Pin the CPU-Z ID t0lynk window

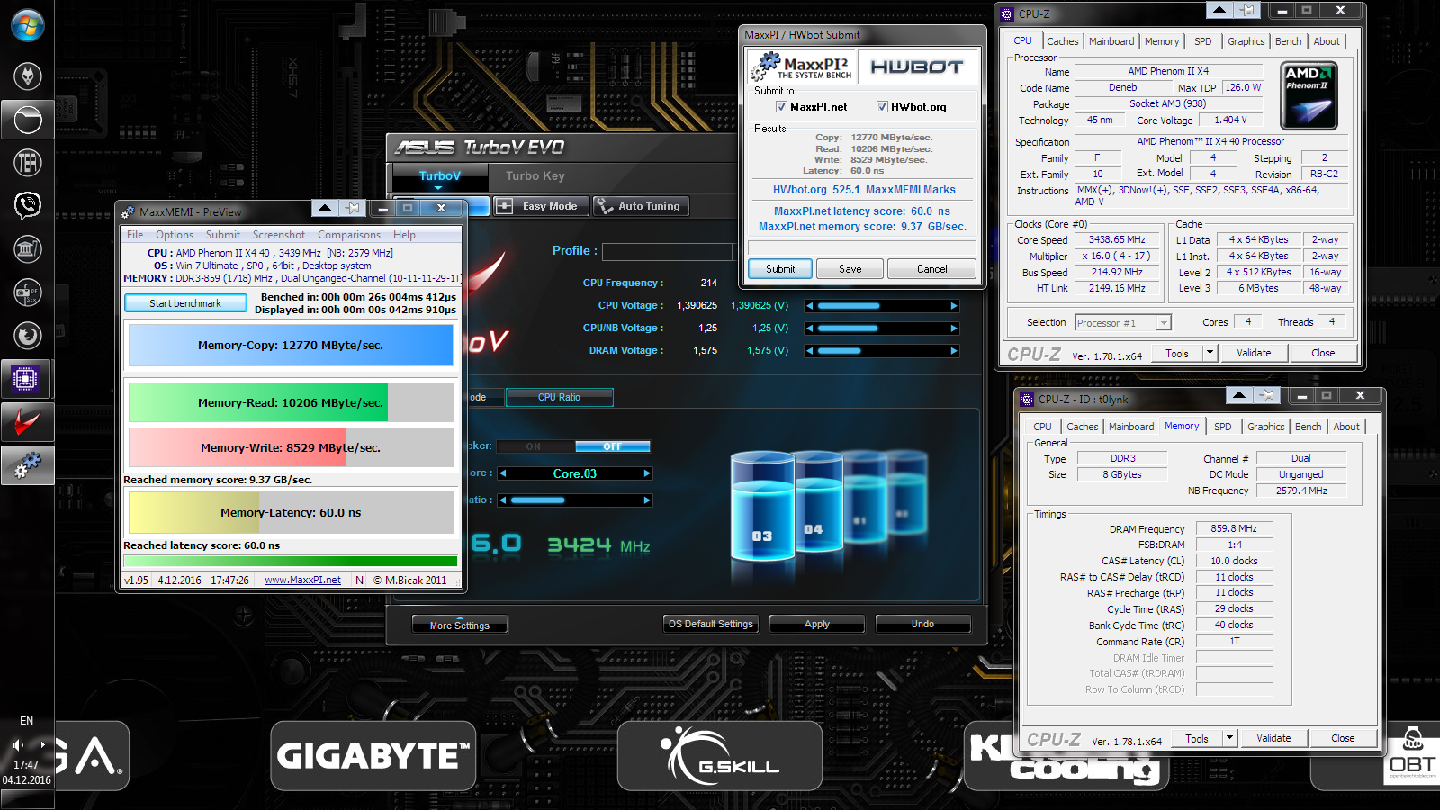(1267, 395)
